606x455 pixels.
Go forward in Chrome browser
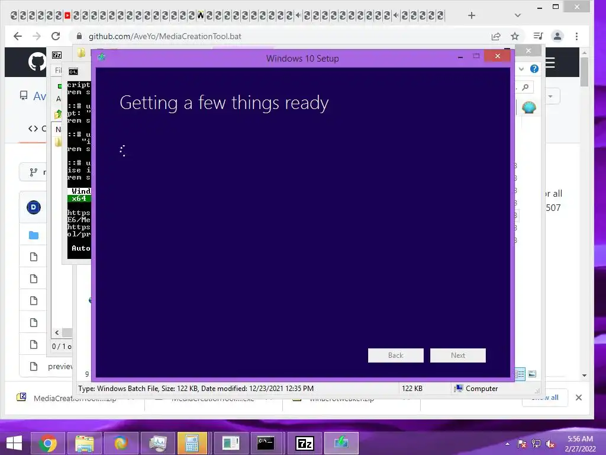pyautogui.click(x=37, y=36)
